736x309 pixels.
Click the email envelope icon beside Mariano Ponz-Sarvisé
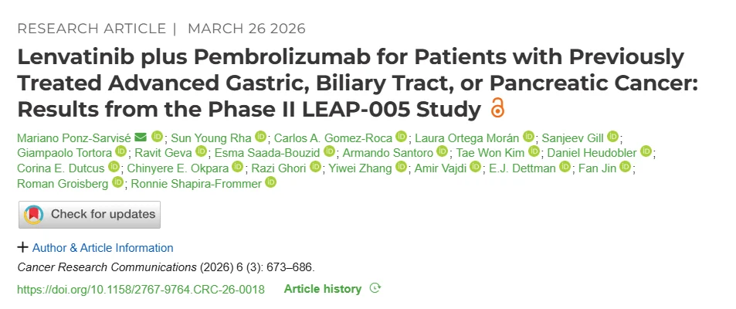pyautogui.click(x=140, y=136)
